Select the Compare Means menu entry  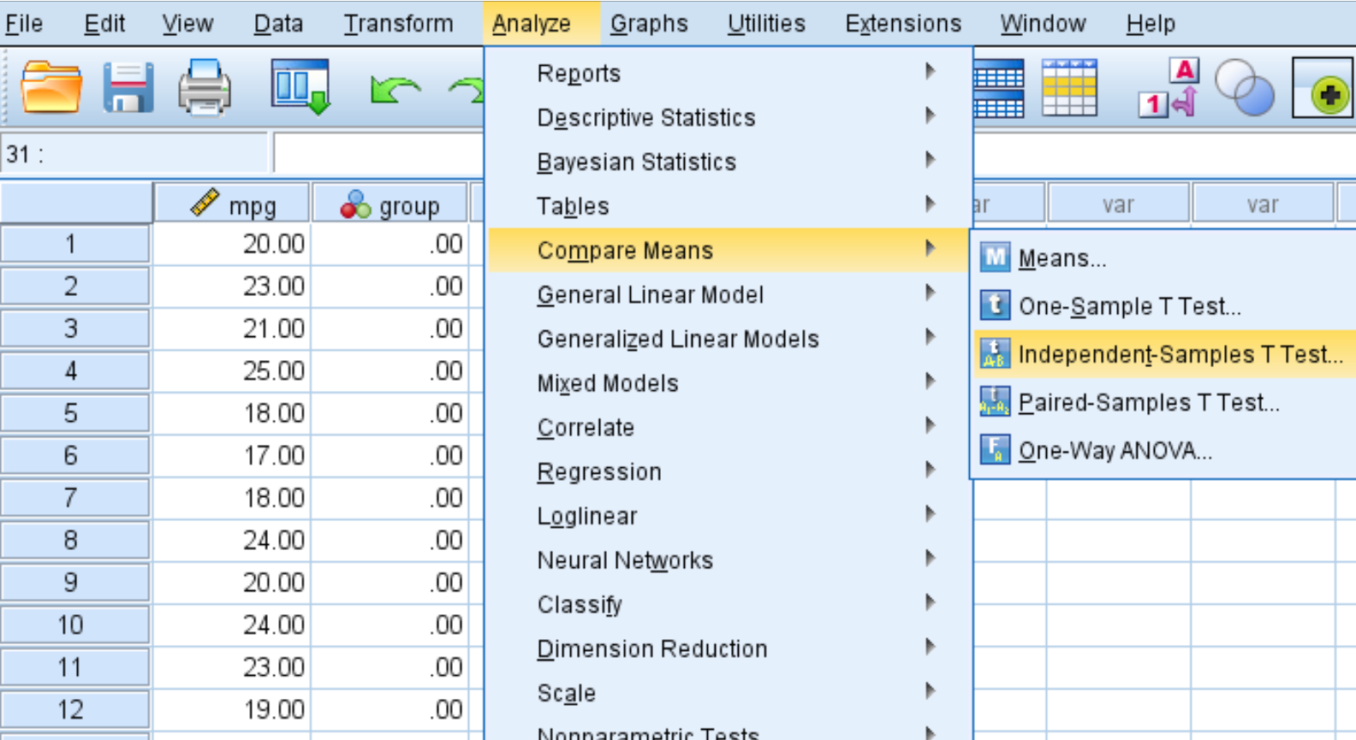pos(729,250)
